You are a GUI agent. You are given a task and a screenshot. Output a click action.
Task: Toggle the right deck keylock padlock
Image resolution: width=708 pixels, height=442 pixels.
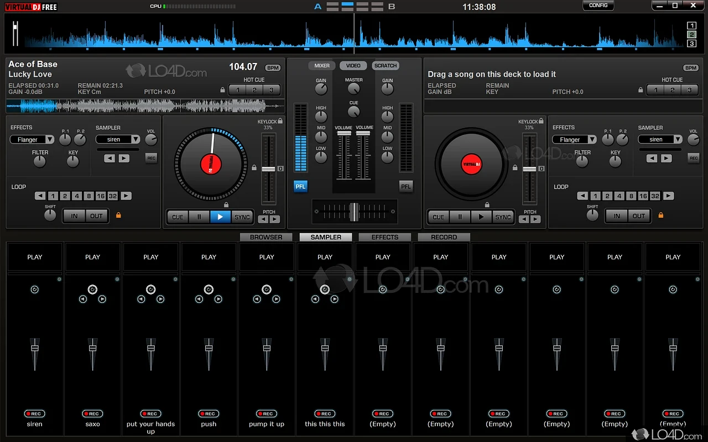pyautogui.click(x=541, y=121)
